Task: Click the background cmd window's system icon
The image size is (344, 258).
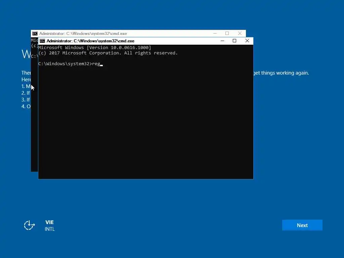Action: (35, 34)
